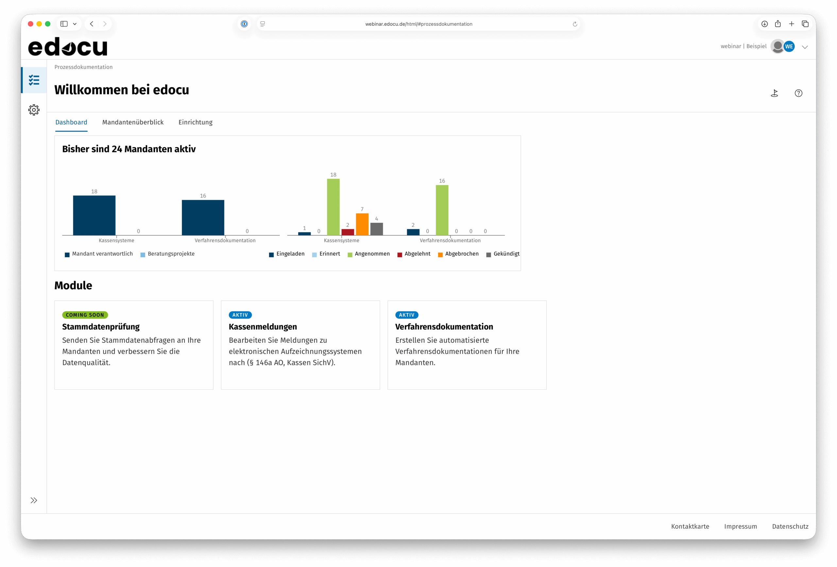Show the tab overview icon

(x=805, y=24)
